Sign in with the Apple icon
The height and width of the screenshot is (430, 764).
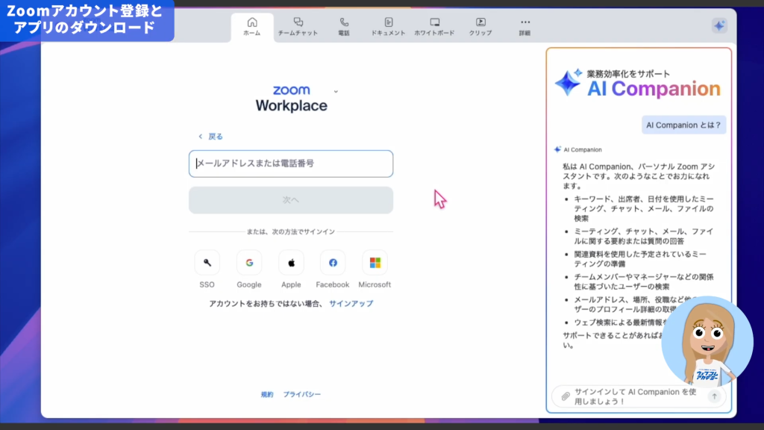coord(291,263)
